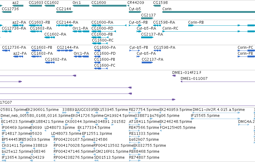255x162 pixels.
Task: Select protein CG1598-PA
Action: click(x=157, y=51)
